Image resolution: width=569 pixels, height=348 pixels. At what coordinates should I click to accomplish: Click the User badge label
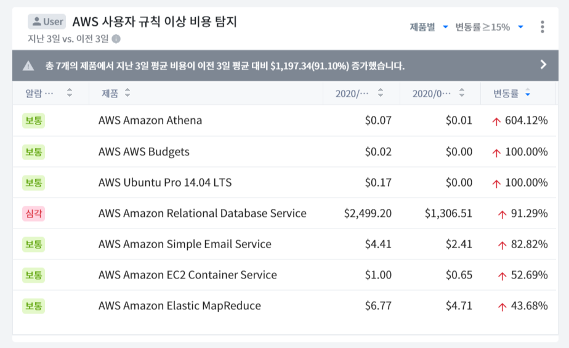[47, 22]
